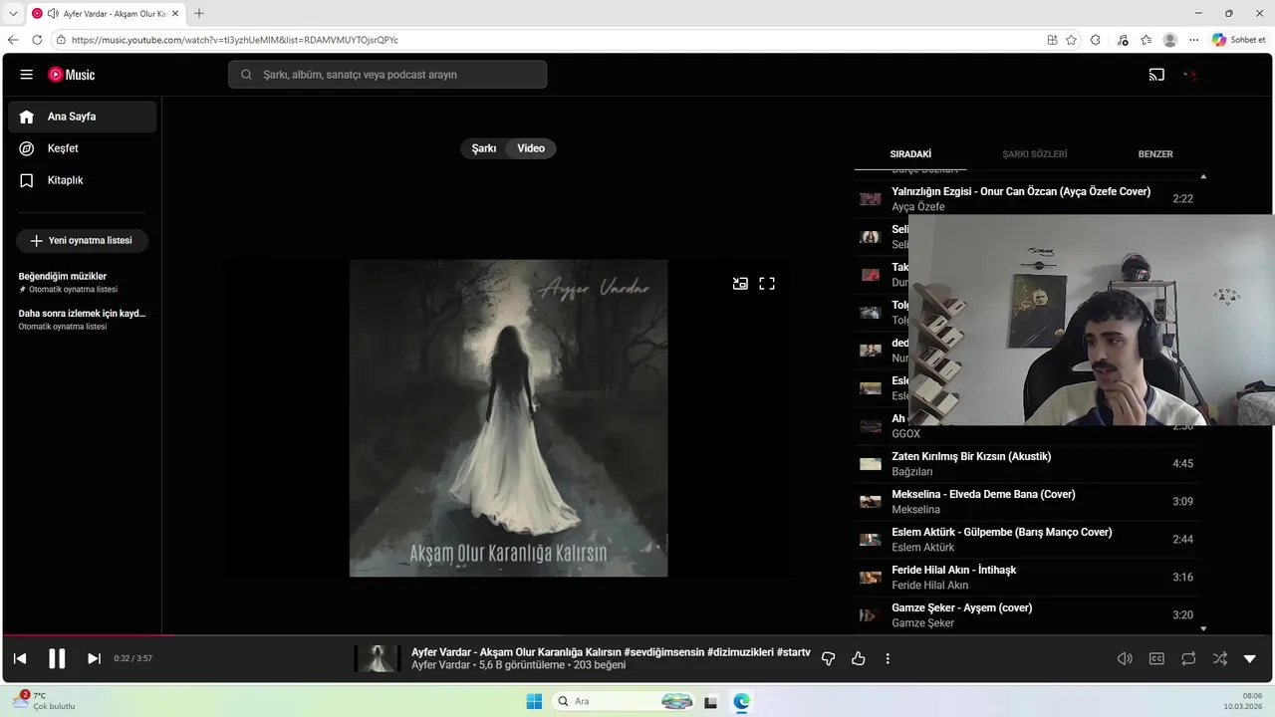Open the account avatar in YouTube Music header
Image resolution: width=1275 pixels, height=717 pixels.
click(x=1190, y=75)
